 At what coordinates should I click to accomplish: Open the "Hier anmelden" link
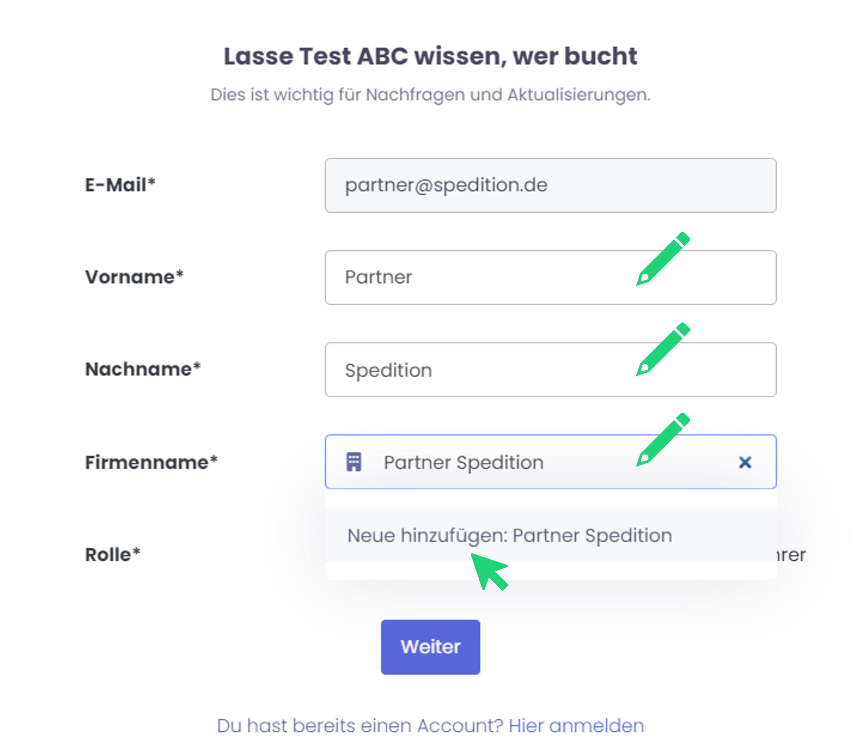coord(576,725)
